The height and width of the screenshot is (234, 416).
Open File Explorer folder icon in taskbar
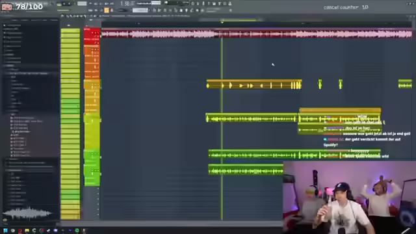click(x=27, y=231)
